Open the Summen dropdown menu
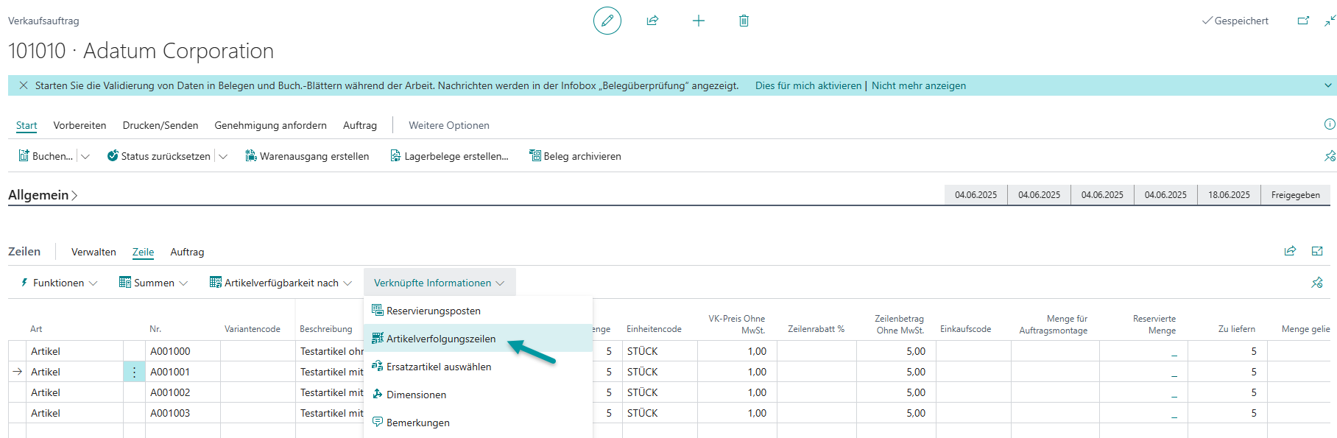This screenshot has height=438, width=1337. [x=154, y=283]
